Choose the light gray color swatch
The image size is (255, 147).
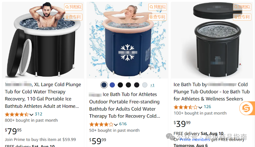click(x=145, y=85)
